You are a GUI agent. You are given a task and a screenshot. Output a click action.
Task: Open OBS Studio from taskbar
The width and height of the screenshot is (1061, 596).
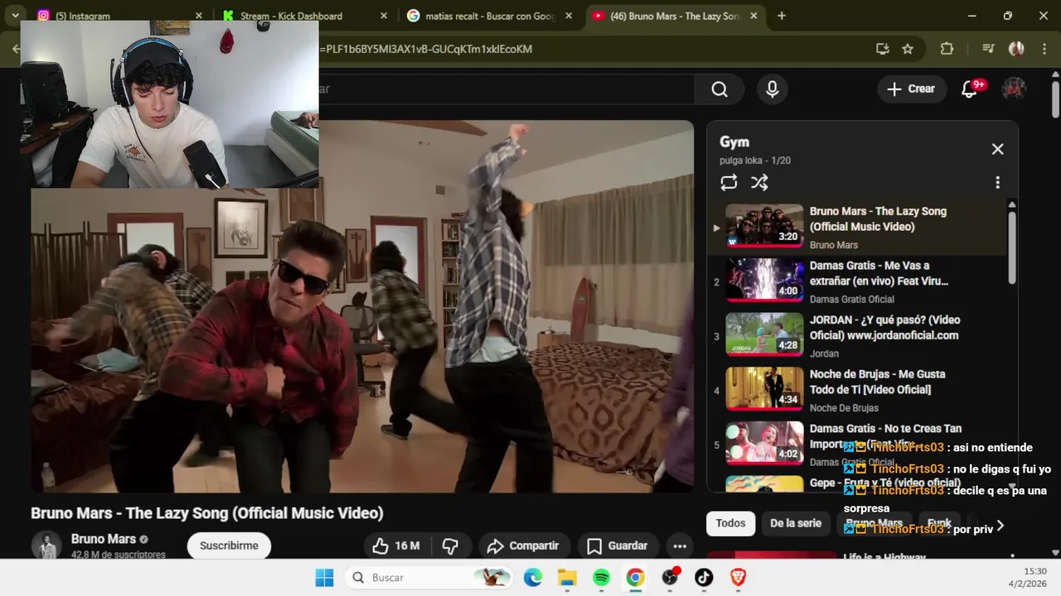click(x=670, y=578)
